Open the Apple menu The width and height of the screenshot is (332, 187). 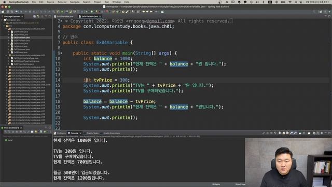4,2
